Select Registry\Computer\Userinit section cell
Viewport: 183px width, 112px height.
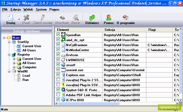tap(124, 70)
